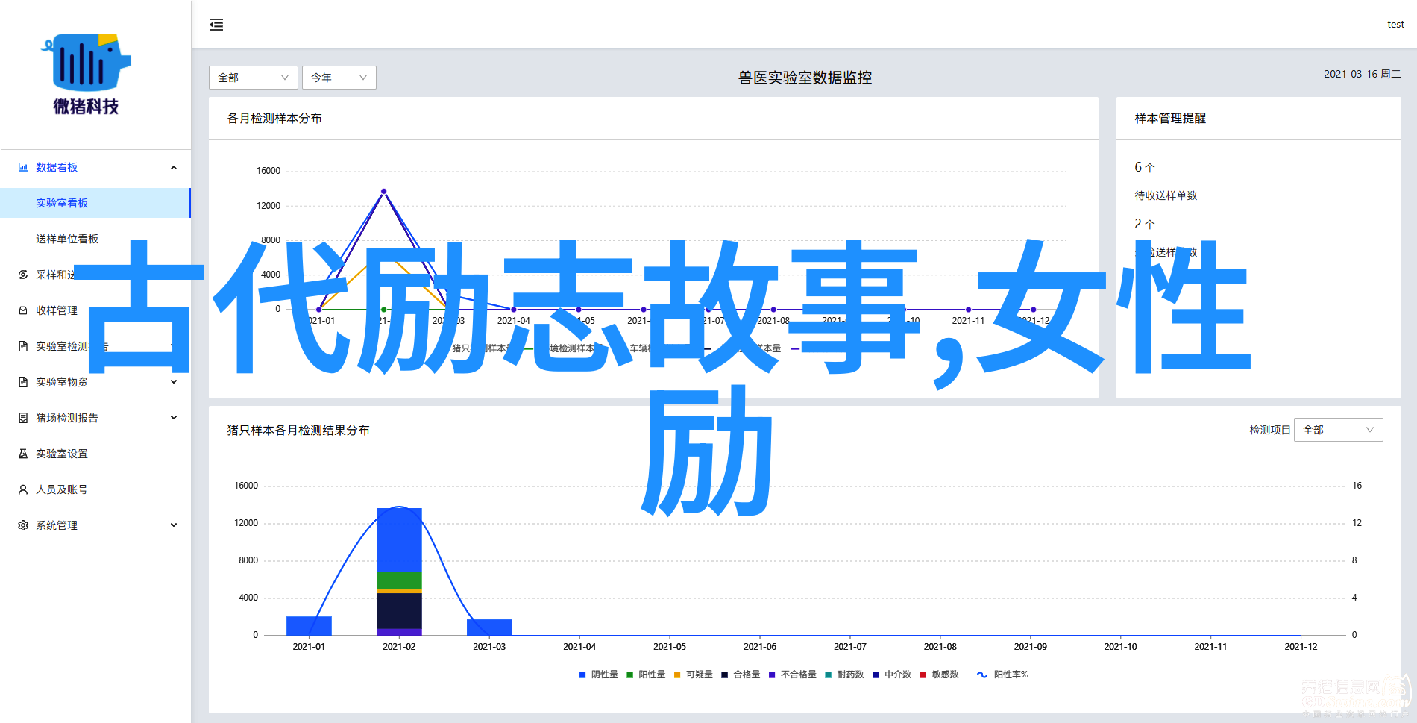Screen dimensions: 1417x723
Task: Click the 各月检测样本分布 card title
Action: [x=274, y=118]
